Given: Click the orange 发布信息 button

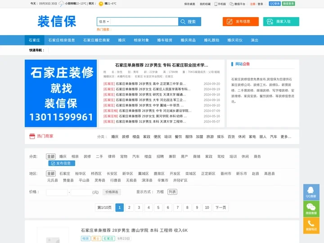Looking at the screenshot, I should (240, 22).
